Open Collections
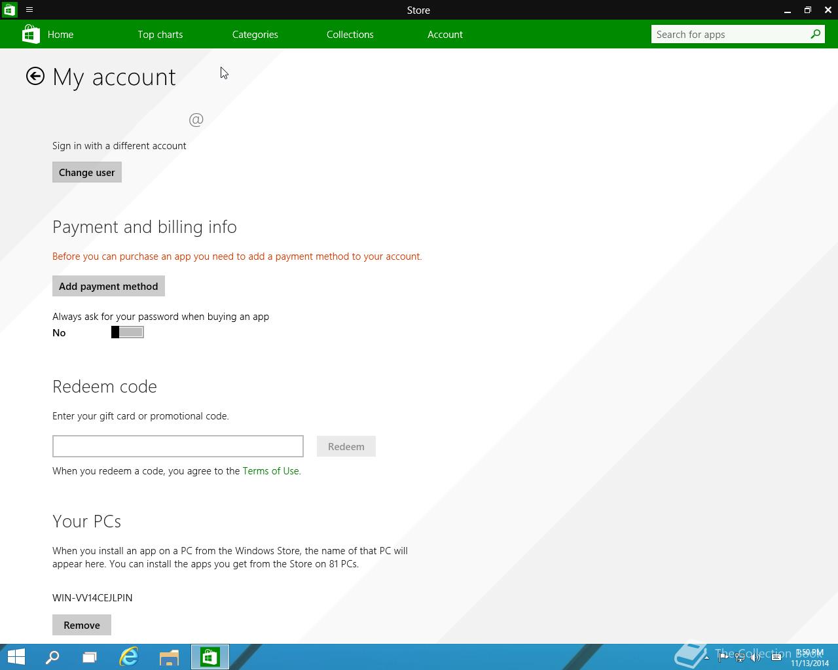Viewport: 838px width, 670px height. 350,35
